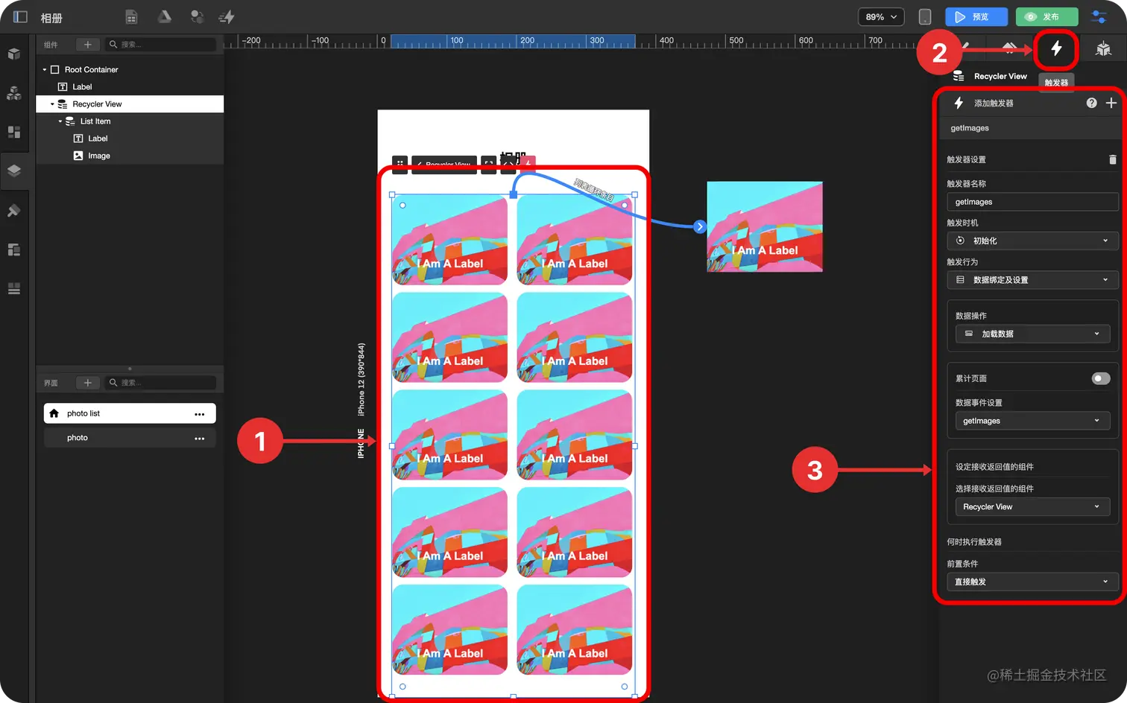The height and width of the screenshot is (703, 1127).
Task: Click Recycler View breadcrumb button on canvas
Action: (444, 165)
